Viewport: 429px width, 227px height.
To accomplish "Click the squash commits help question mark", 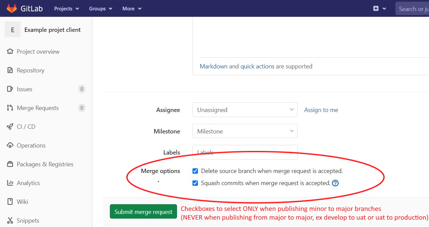I will 335,183.
